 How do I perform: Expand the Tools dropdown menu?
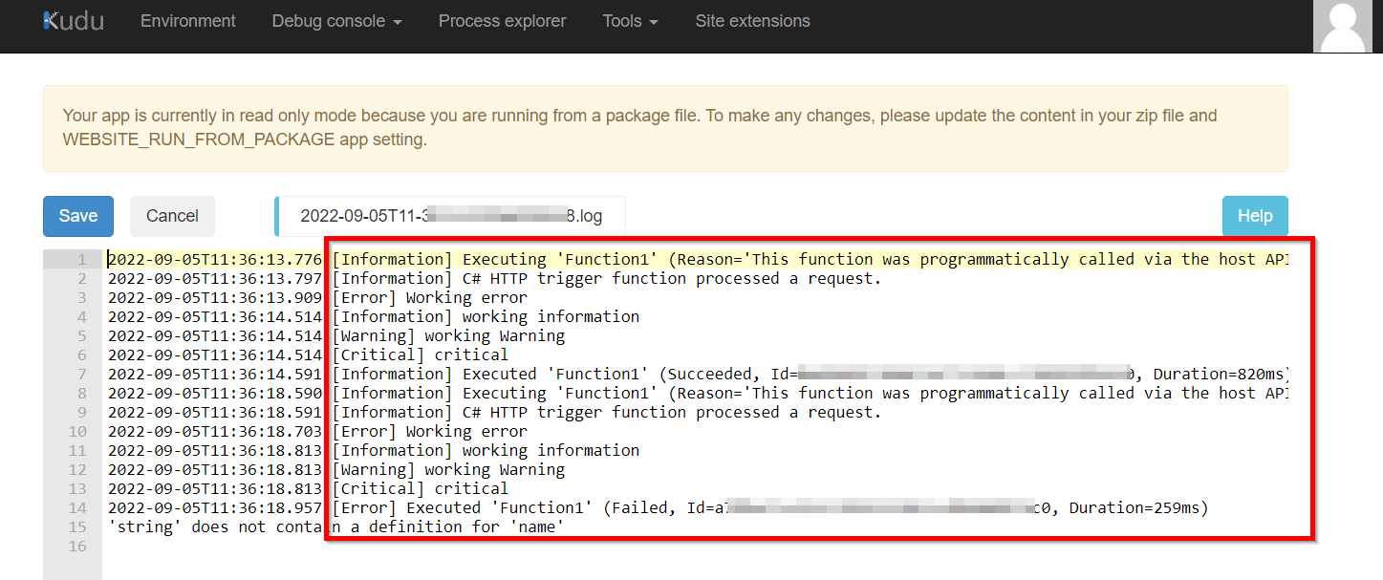[x=630, y=21]
